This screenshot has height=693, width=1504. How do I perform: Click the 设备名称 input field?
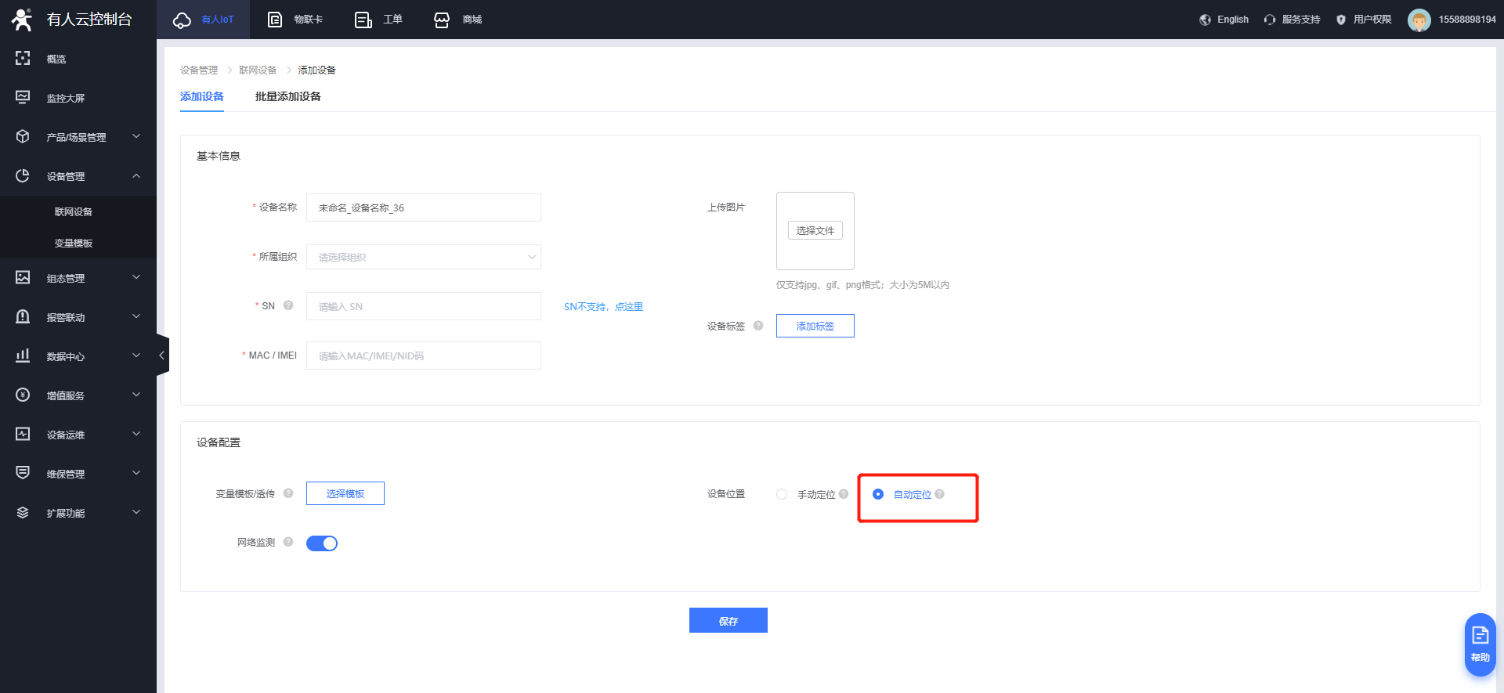tap(424, 208)
